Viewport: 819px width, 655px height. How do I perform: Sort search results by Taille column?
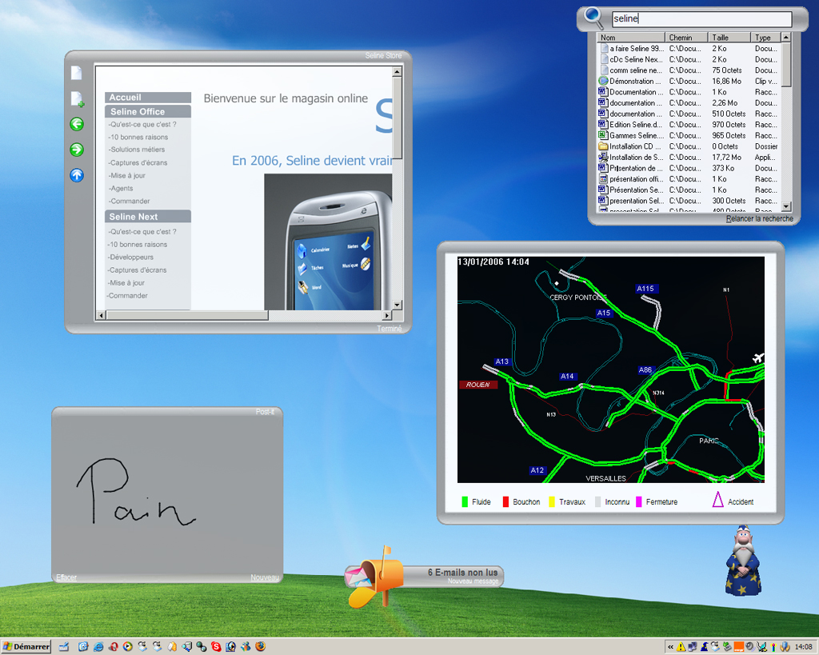coord(729,38)
